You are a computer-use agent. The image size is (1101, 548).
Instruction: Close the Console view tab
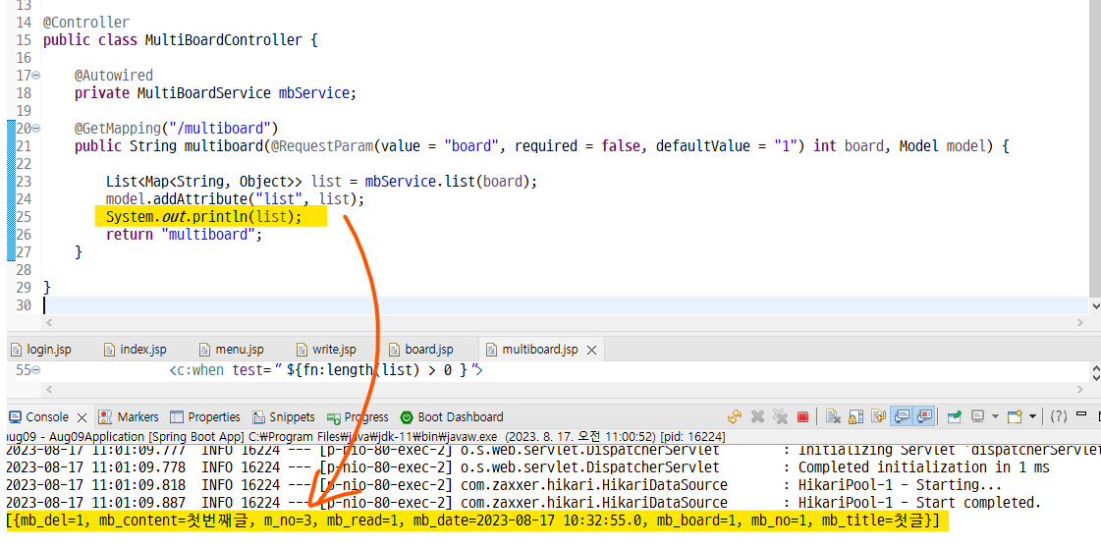coord(82,417)
